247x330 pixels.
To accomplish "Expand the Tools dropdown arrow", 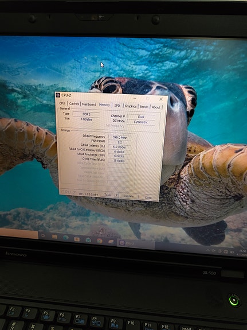I will click(x=117, y=195).
